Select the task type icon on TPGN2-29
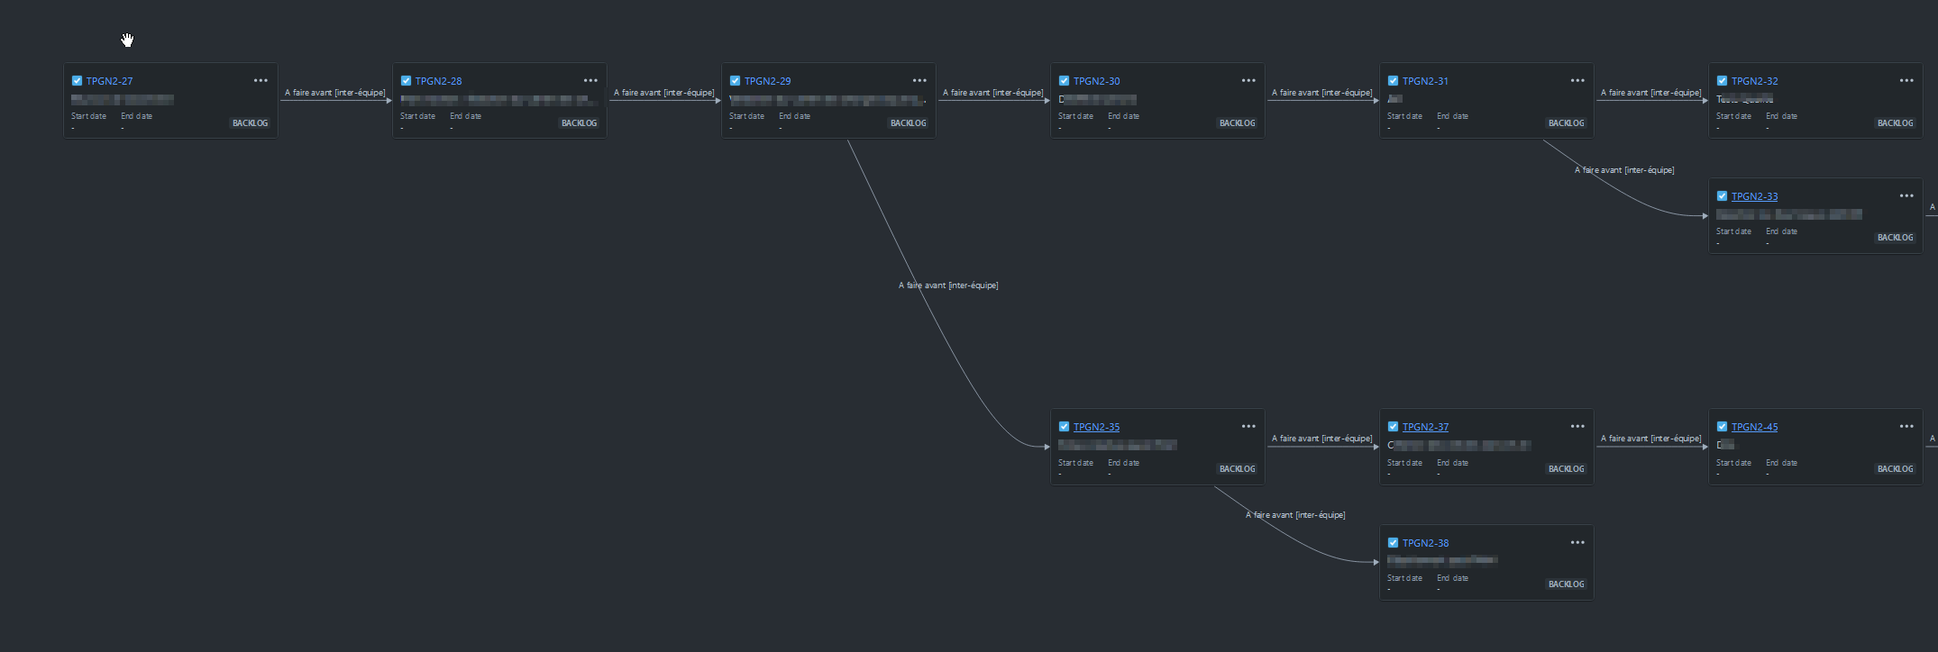The image size is (1938, 652). click(735, 81)
